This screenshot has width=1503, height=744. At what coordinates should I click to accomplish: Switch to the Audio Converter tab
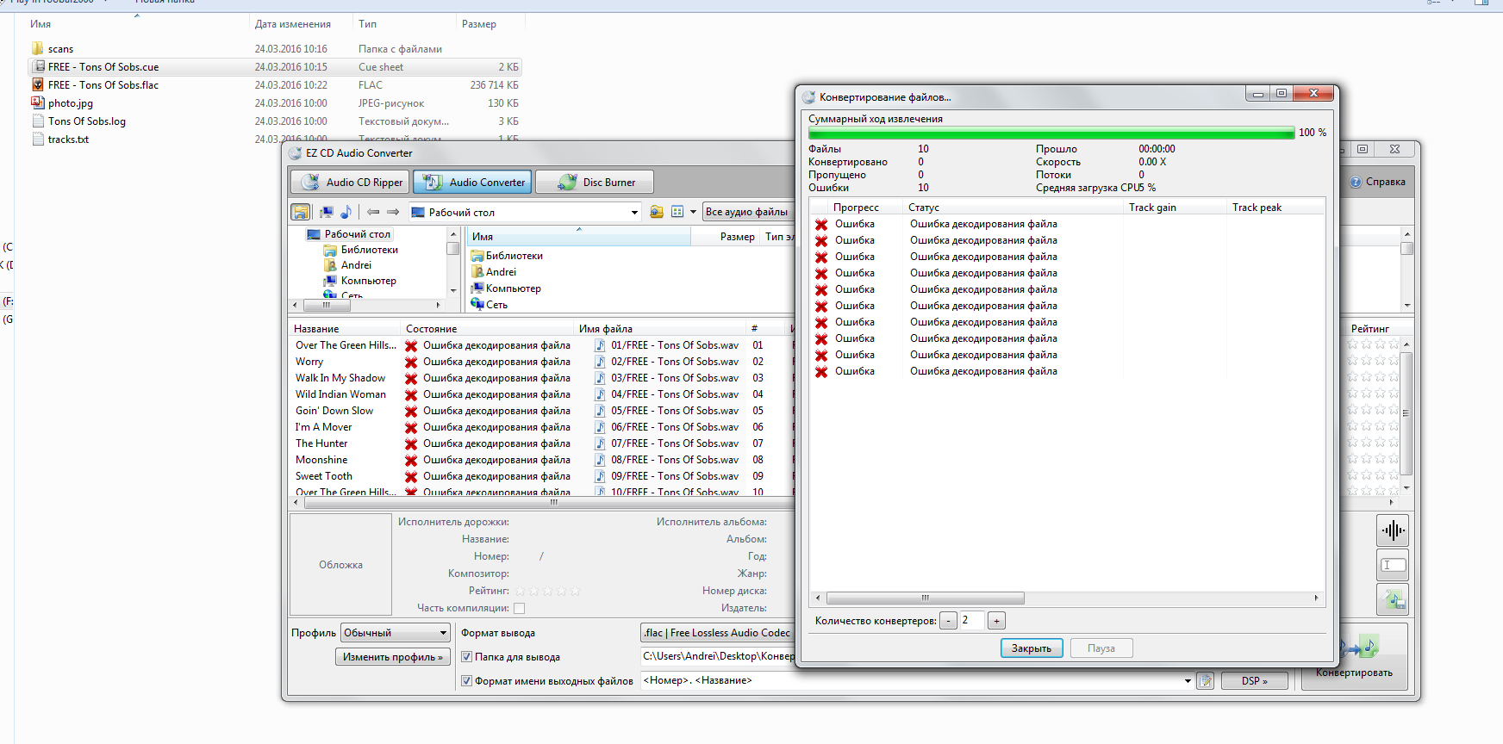(472, 182)
